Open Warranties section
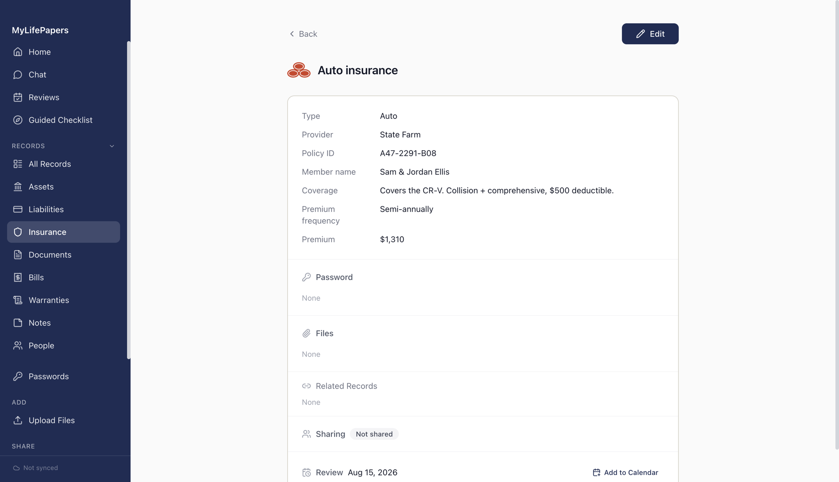This screenshot has height=482, width=839. 63,300
